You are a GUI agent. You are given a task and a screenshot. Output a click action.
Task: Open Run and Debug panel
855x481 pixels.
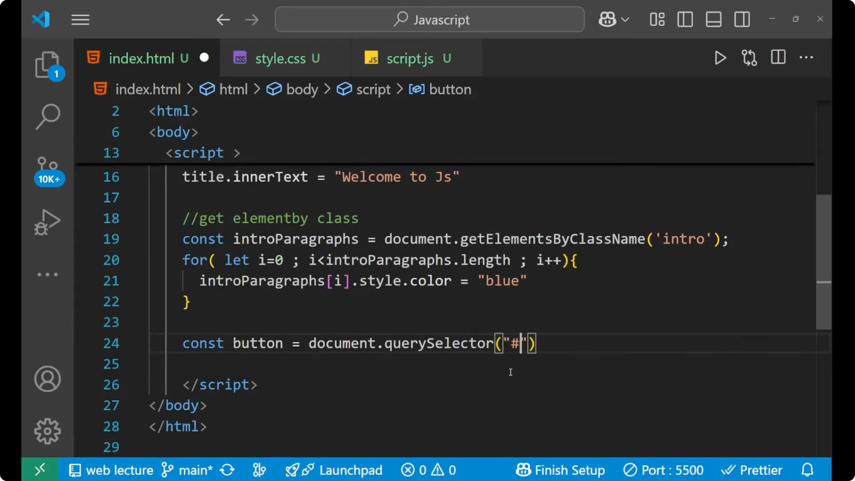point(48,222)
